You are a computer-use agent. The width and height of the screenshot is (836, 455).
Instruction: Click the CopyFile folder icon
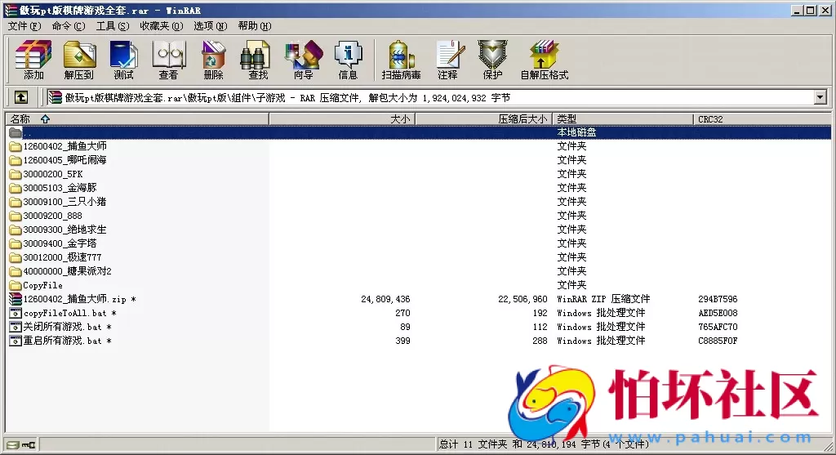(x=16, y=285)
